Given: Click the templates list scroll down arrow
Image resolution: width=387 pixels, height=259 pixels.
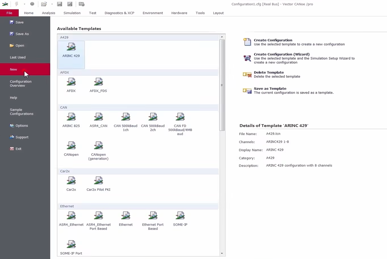Looking at the screenshot, I should click(222, 253).
